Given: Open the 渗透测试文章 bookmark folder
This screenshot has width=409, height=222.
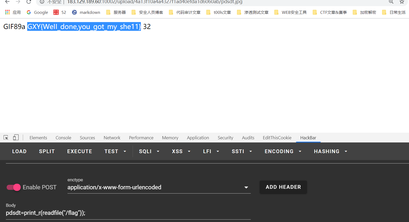Looking at the screenshot, I should (x=253, y=12).
